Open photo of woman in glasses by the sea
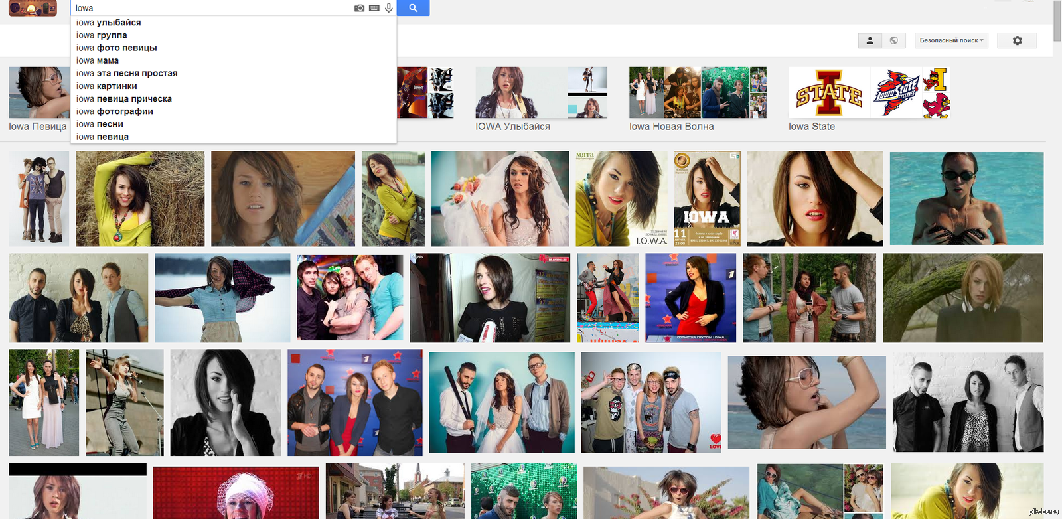The height and width of the screenshot is (519, 1062). (x=807, y=402)
